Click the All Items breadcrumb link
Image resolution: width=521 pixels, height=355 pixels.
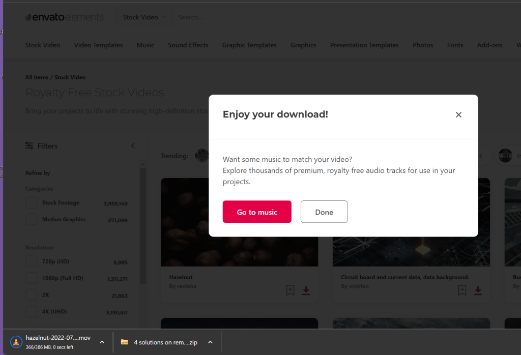(x=37, y=77)
